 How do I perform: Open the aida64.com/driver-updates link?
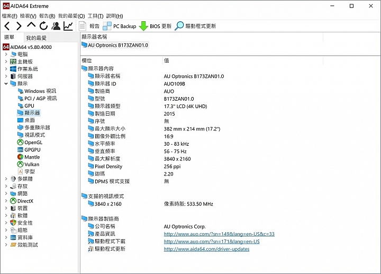206,249
